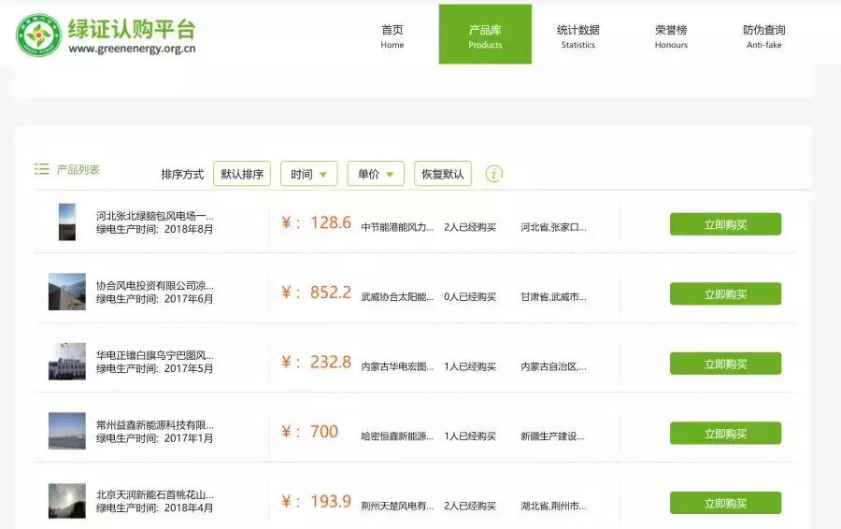This screenshot has height=529, width=841.
Task: Open thumbnail of 常州益鑫新能源科技 item
Action: coord(67,431)
